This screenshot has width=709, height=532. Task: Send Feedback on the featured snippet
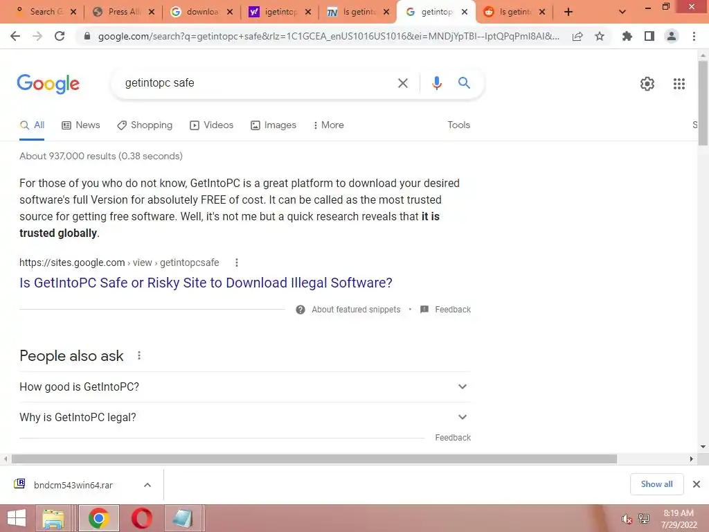[446, 310]
